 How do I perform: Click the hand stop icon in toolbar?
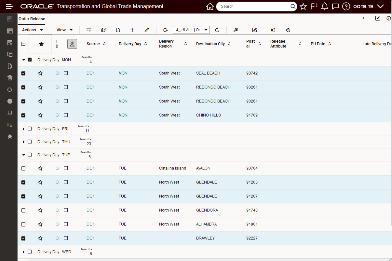pyautogui.click(x=288, y=30)
